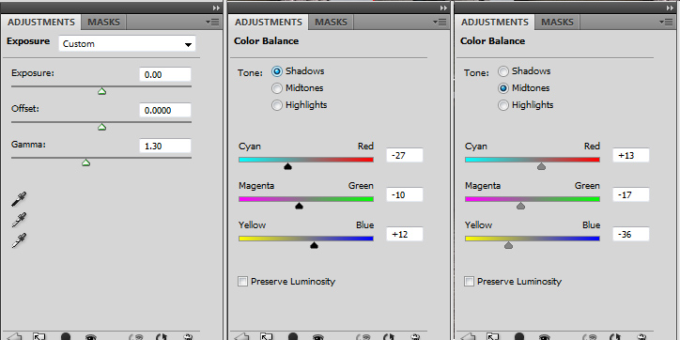680x340 pixels.
Task: Collapse the middle Color Balance panel via double-arrow icon
Action: [x=443, y=8]
